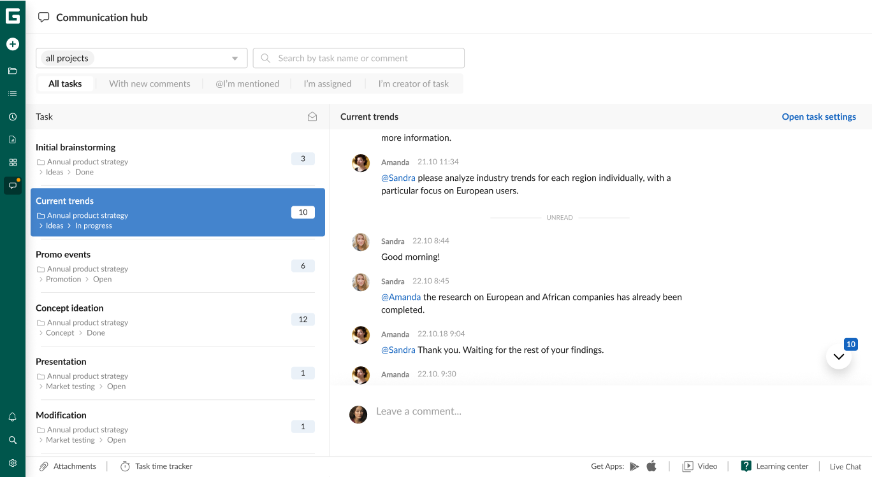This screenshot has width=872, height=477.
Task: Open the all projects dropdown
Action: pyautogui.click(x=141, y=58)
